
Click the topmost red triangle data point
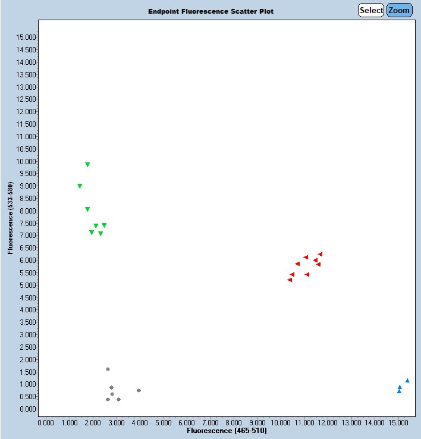320,254
